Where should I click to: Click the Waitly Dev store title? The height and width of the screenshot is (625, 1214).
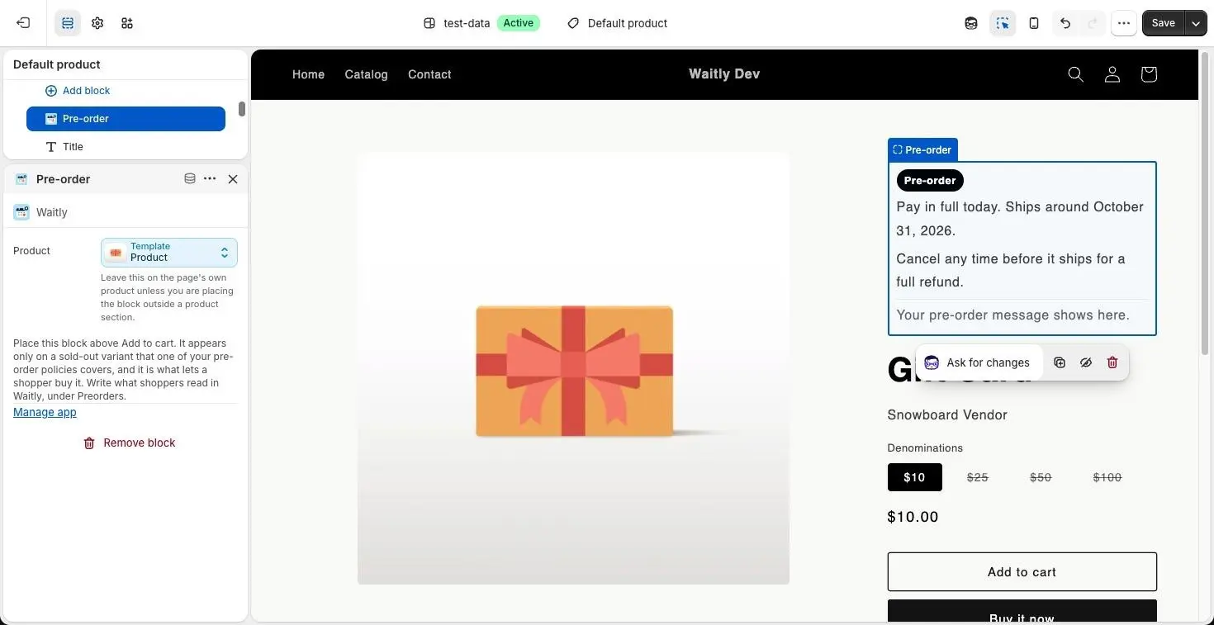point(724,73)
